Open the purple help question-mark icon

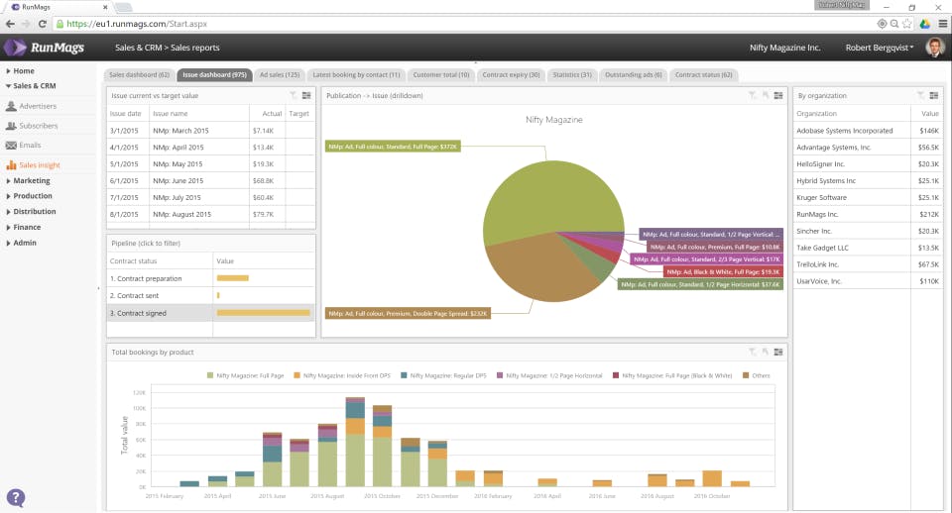point(16,498)
